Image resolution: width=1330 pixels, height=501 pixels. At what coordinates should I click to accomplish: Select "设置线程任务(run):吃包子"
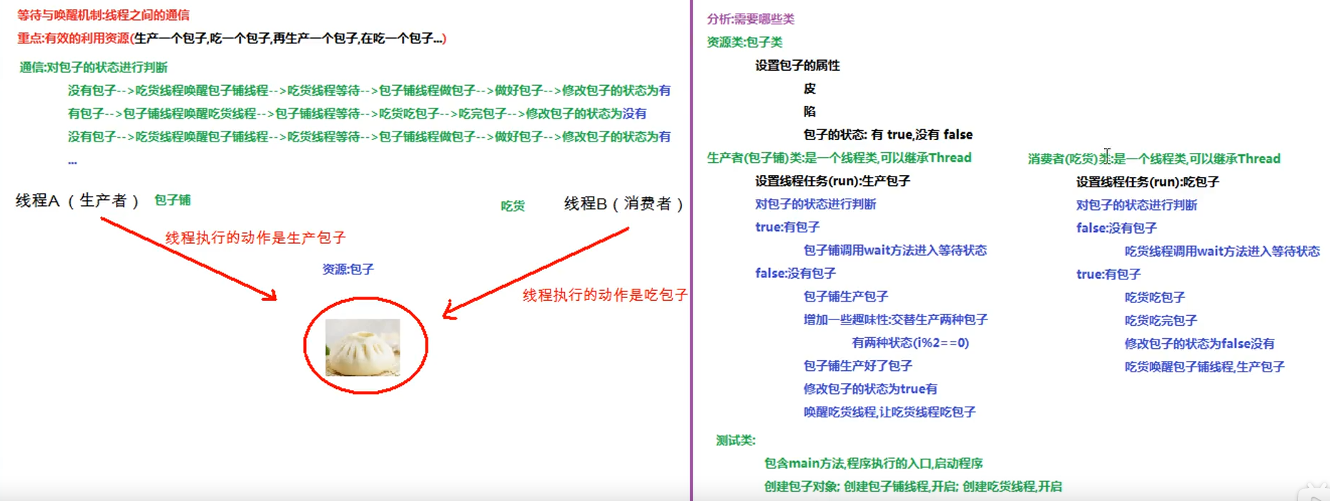click(x=1148, y=182)
